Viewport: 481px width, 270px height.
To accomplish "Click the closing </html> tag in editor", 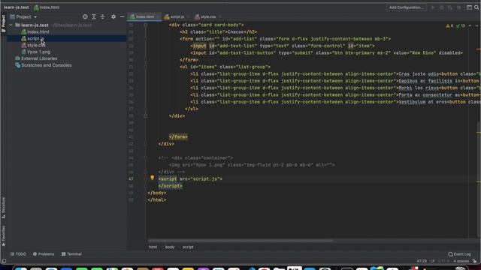I will 157,200.
